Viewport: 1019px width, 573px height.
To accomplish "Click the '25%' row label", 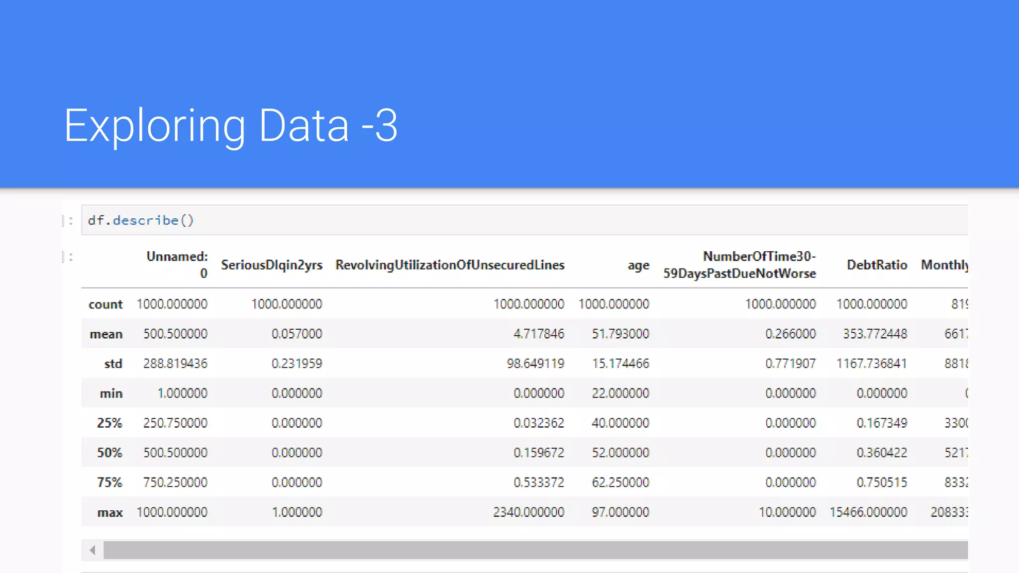I will point(109,423).
